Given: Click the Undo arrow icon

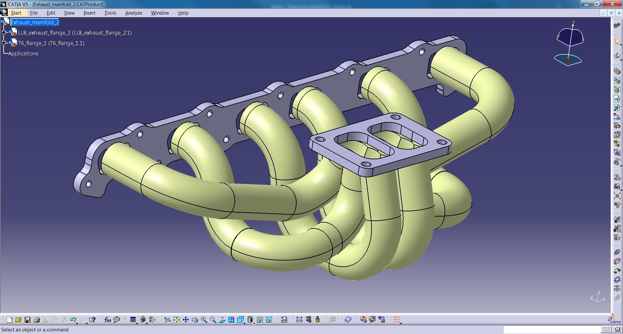Looking at the screenshot, I should tap(73, 320).
